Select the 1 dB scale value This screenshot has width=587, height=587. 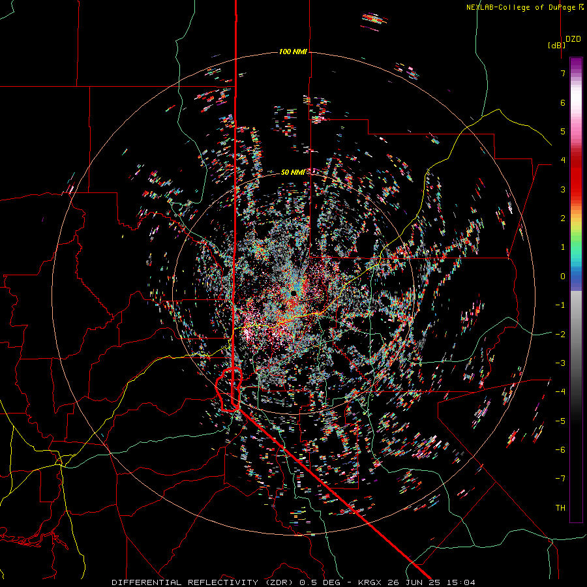563,247
